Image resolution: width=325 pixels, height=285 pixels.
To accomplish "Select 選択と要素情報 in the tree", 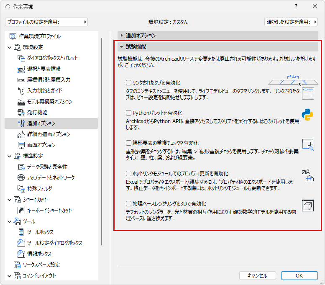I will (x=44, y=69).
